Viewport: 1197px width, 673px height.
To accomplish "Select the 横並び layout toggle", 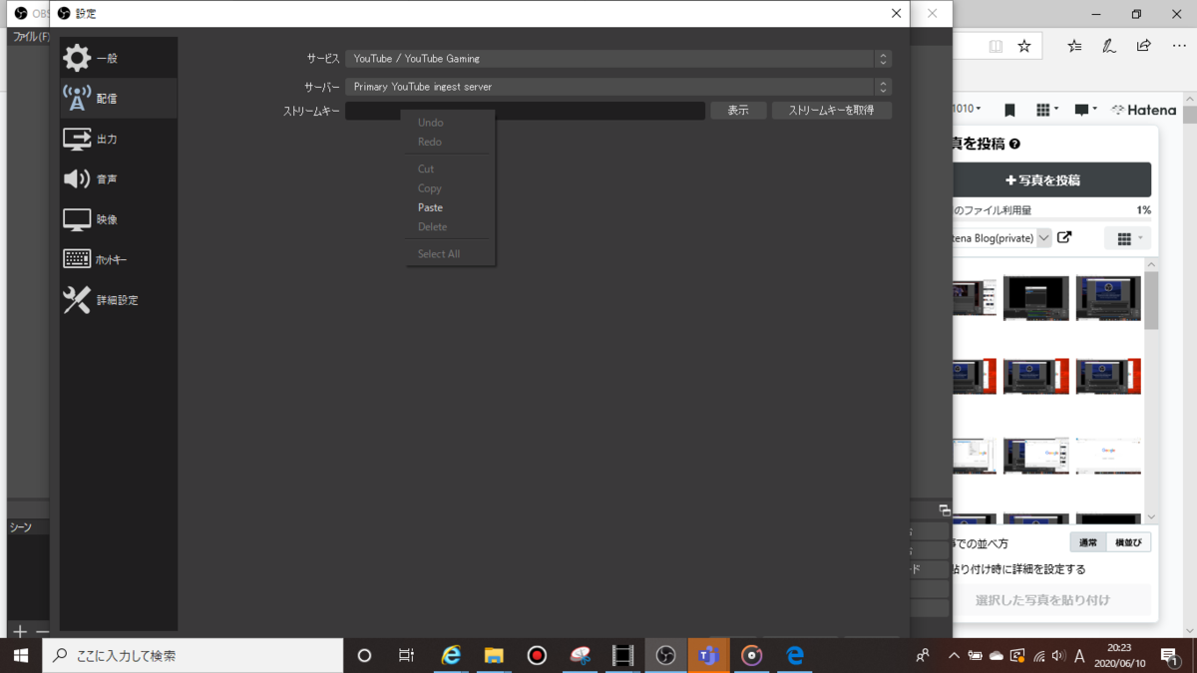I will coord(1129,542).
